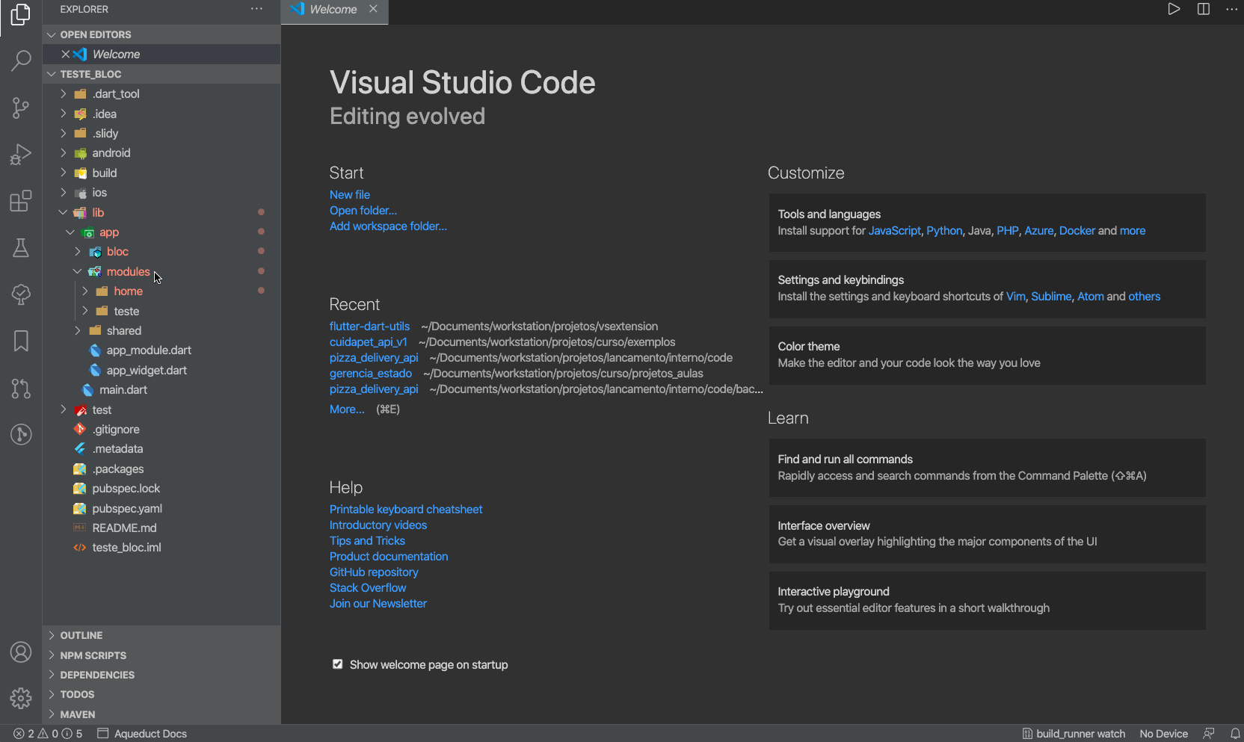This screenshot has width=1244, height=742.
Task: Click the New file link
Action: pos(349,194)
